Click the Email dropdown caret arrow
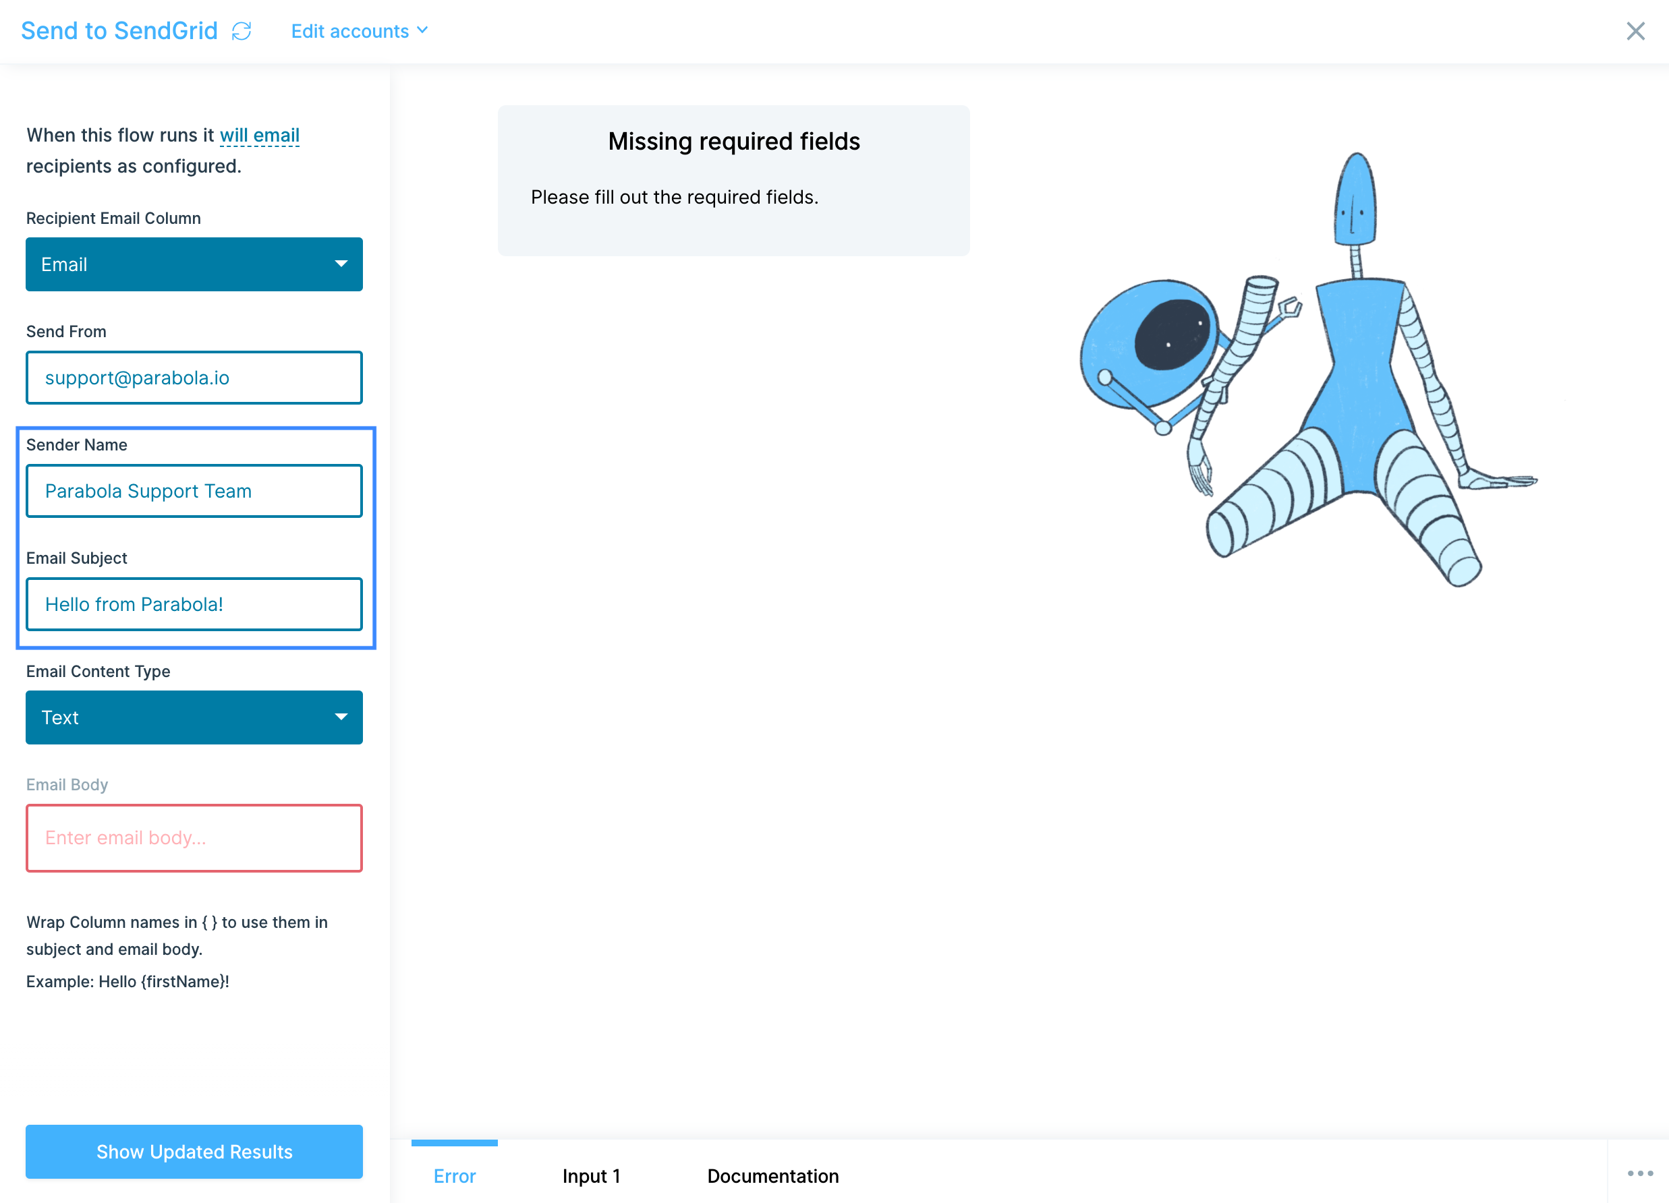 (341, 264)
